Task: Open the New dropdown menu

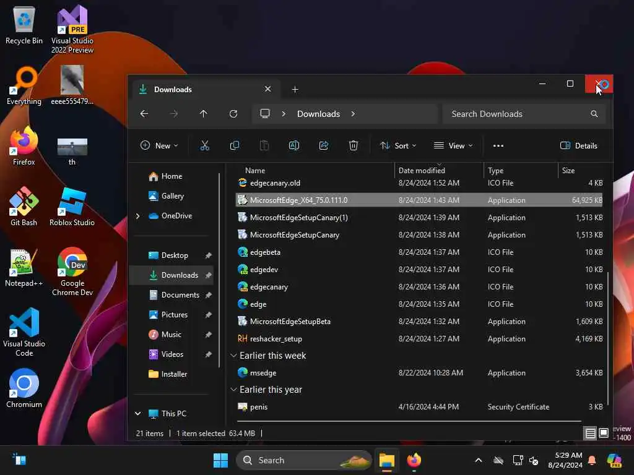Action: tap(159, 146)
